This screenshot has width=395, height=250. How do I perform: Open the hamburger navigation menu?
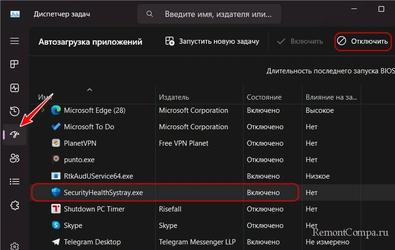point(15,41)
